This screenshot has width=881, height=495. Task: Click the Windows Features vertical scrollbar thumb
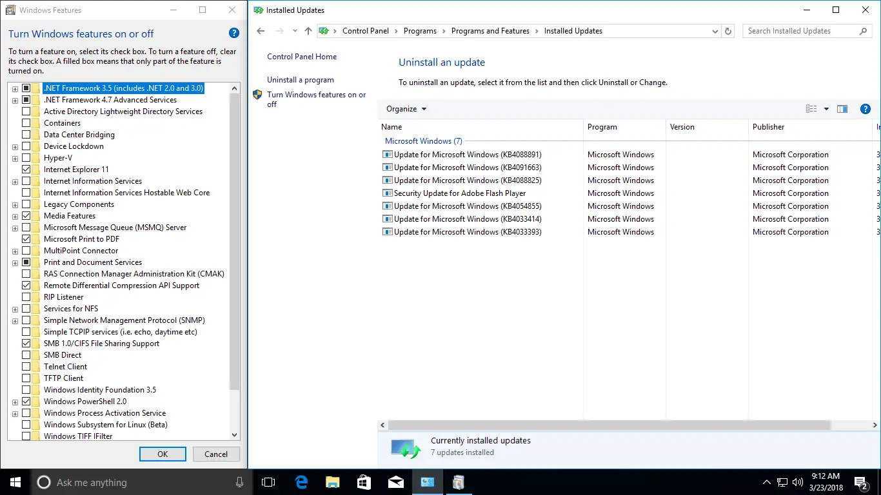[x=234, y=241]
